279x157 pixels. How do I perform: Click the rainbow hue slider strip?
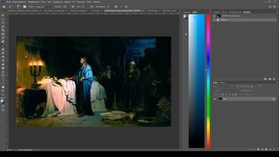pos(208,81)
